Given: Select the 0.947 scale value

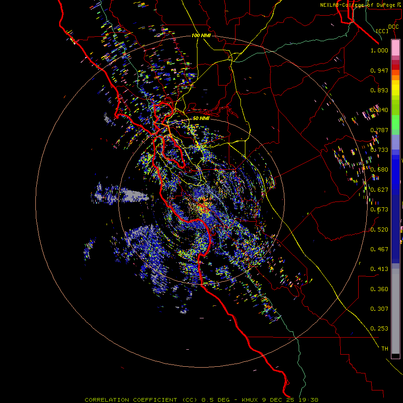Looking at the screenshot, I should (x=379, y=70).
